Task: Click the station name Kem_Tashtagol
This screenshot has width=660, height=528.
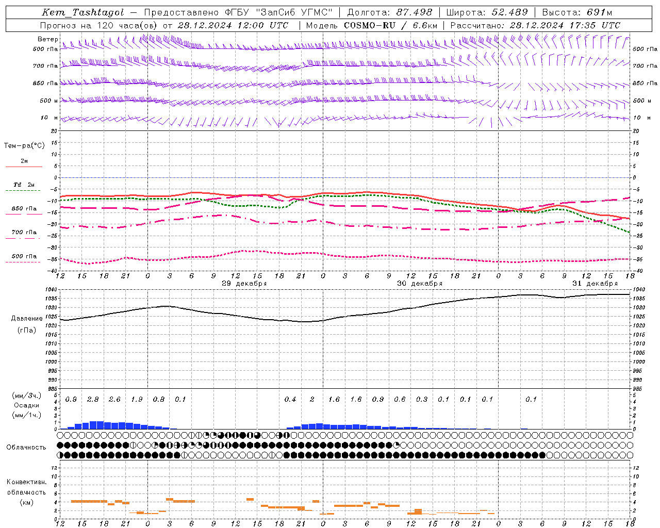Action: 83,12
